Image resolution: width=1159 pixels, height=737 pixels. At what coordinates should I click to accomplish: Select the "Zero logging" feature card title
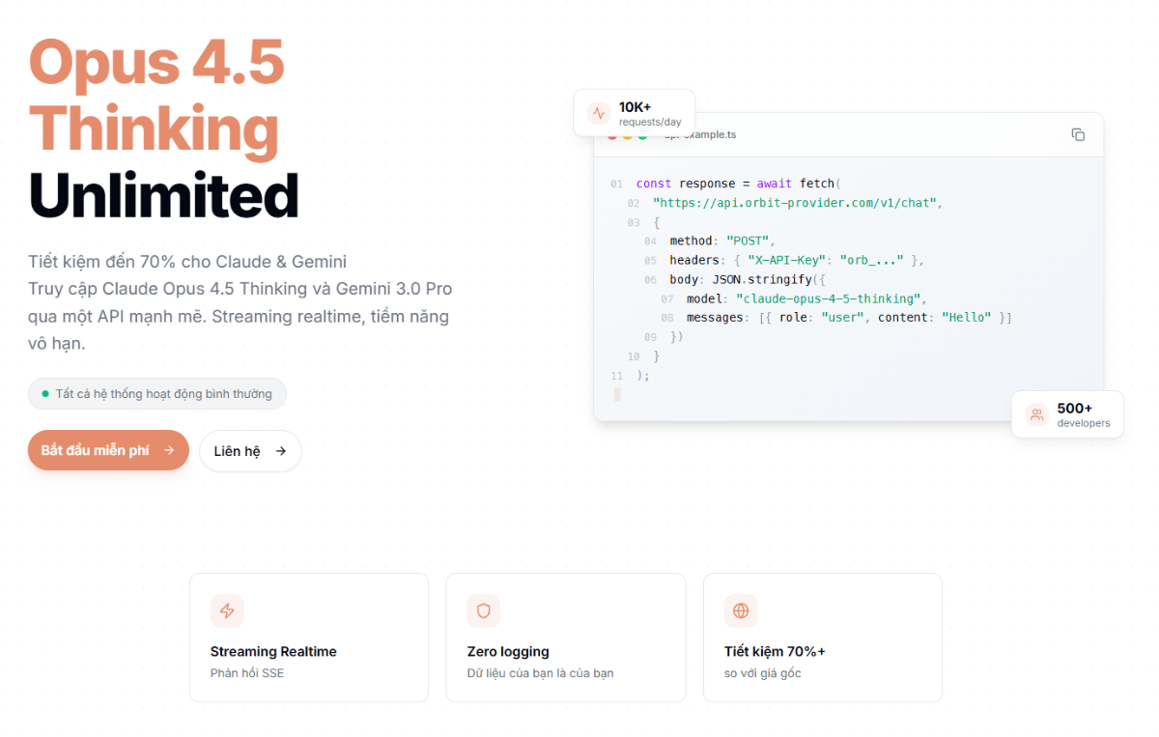pyautogui.click(x=508, y=652)
